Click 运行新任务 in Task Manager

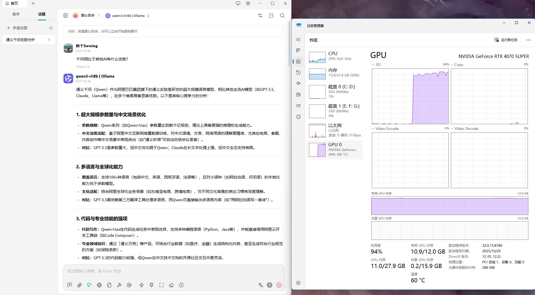tap(506, 40)
